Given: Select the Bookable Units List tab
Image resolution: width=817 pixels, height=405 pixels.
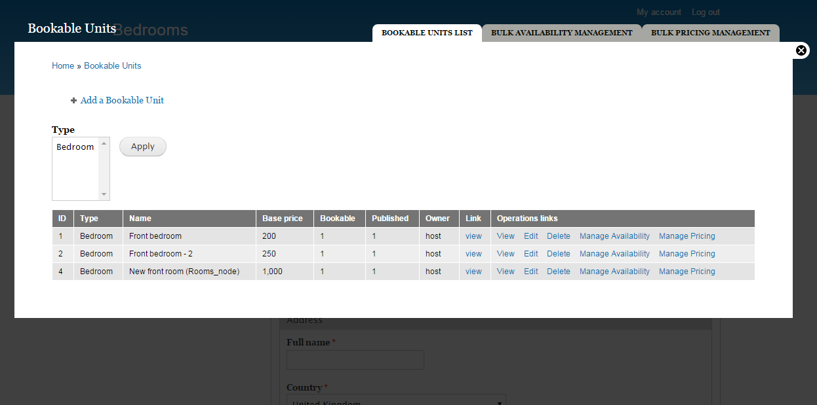Looking at the screenshot, I should pos(427,33).
